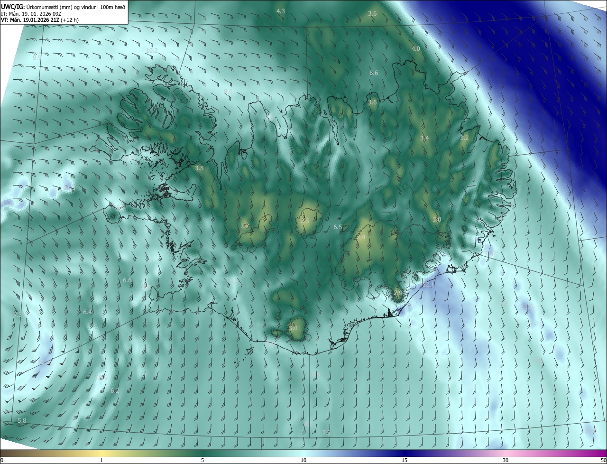Click the '(+12 h)' forecast offset text
Viewport: 607px width, 464px height.
click(x=69, y=20)
